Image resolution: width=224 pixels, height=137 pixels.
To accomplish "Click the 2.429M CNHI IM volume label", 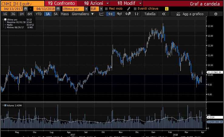I will coord(215,122).
